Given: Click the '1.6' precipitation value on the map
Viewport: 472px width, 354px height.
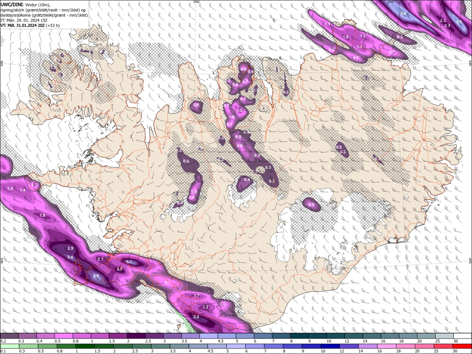Looking at the screenshot, I should point(346,37).
